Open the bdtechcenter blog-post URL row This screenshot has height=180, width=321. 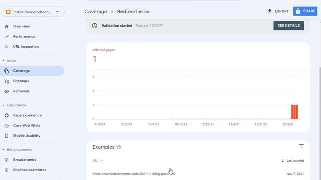198,174
